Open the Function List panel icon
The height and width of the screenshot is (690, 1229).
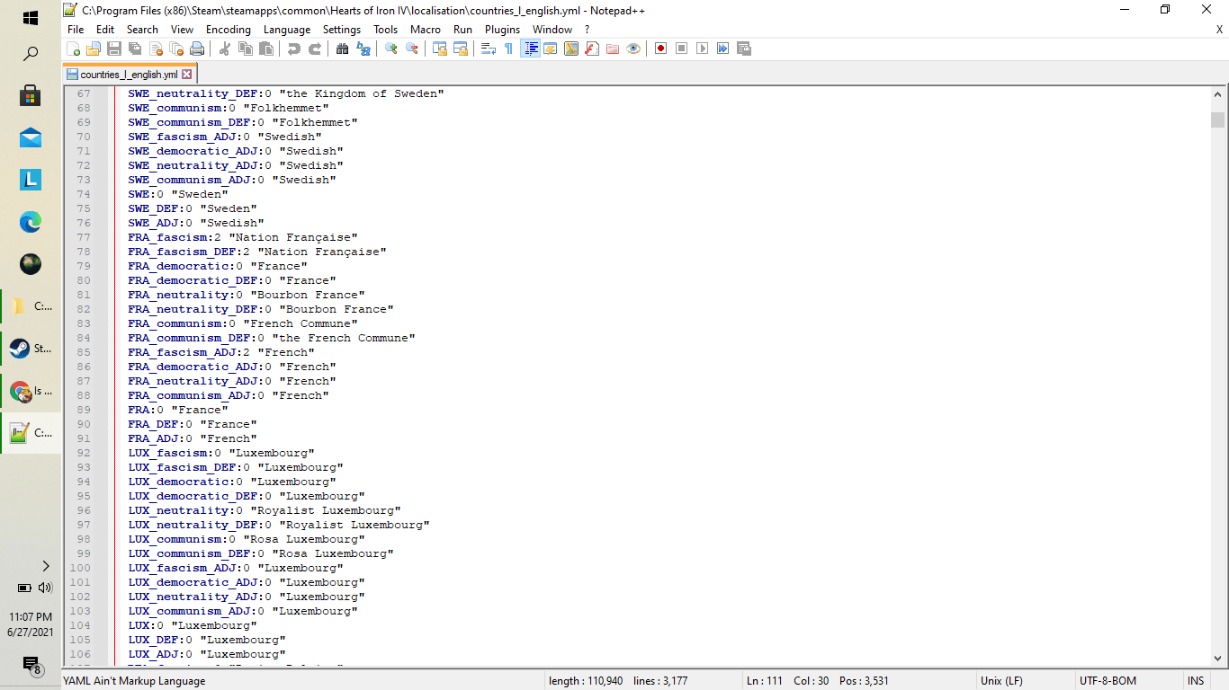coord(592,49)
